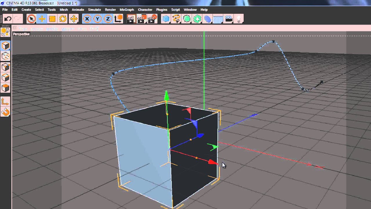Click the CINEMA 4D R13.061 Broadcast title text
Image resolution: width=371 pixels, height=209 pixels.
tap(30, 3)
